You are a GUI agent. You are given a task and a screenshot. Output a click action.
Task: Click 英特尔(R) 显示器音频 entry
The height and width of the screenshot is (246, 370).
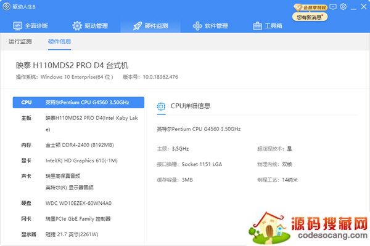point(69,188)
